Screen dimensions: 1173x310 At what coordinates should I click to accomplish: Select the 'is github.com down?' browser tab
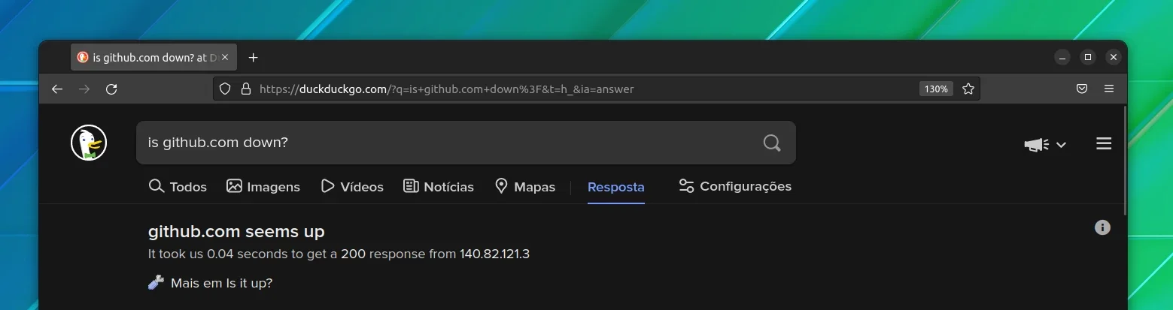(x=154, y=57)
